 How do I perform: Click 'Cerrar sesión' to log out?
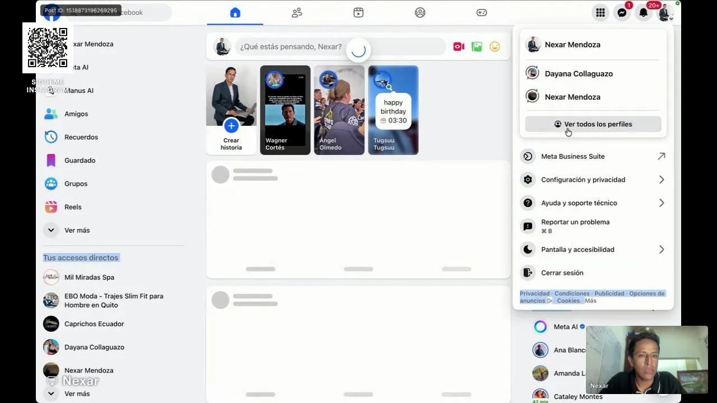[x=593, y=273]
